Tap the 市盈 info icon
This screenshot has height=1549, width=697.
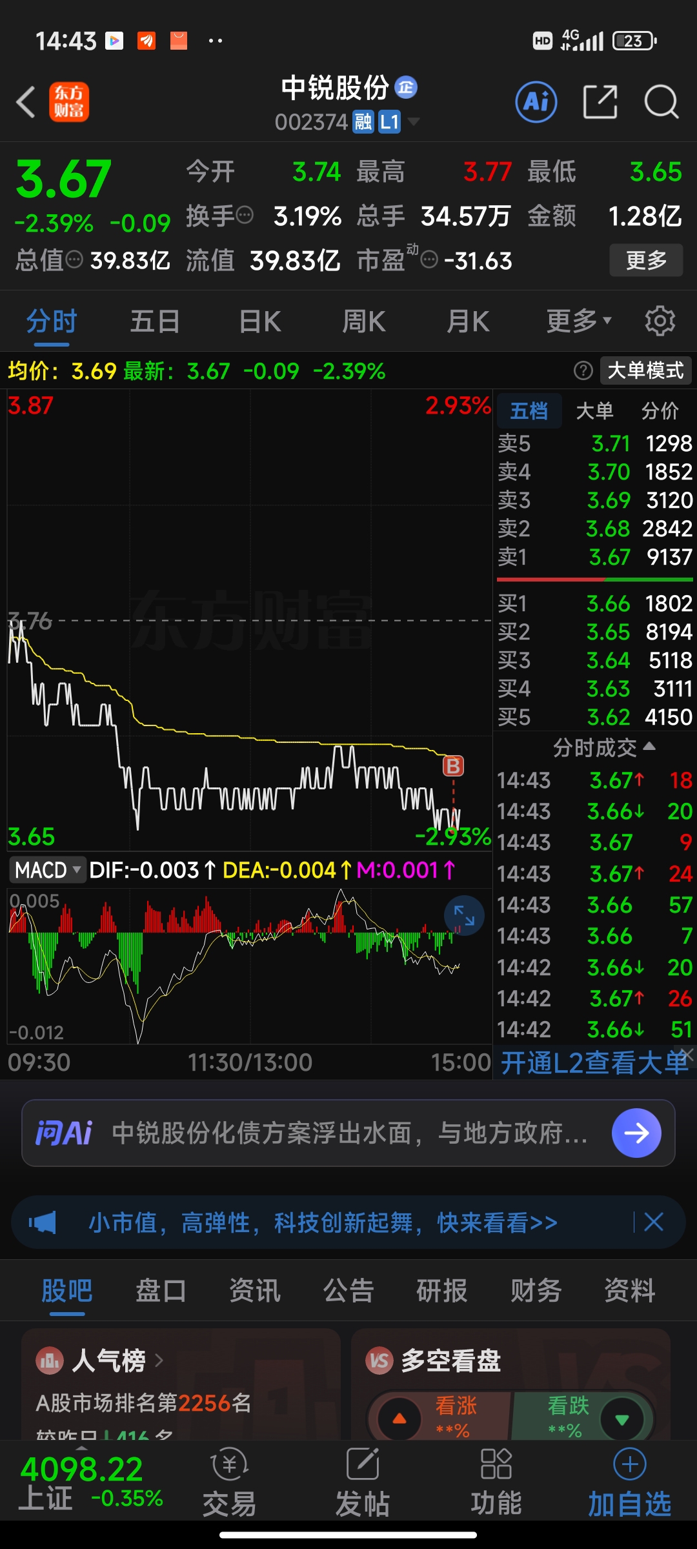point(429,260)
